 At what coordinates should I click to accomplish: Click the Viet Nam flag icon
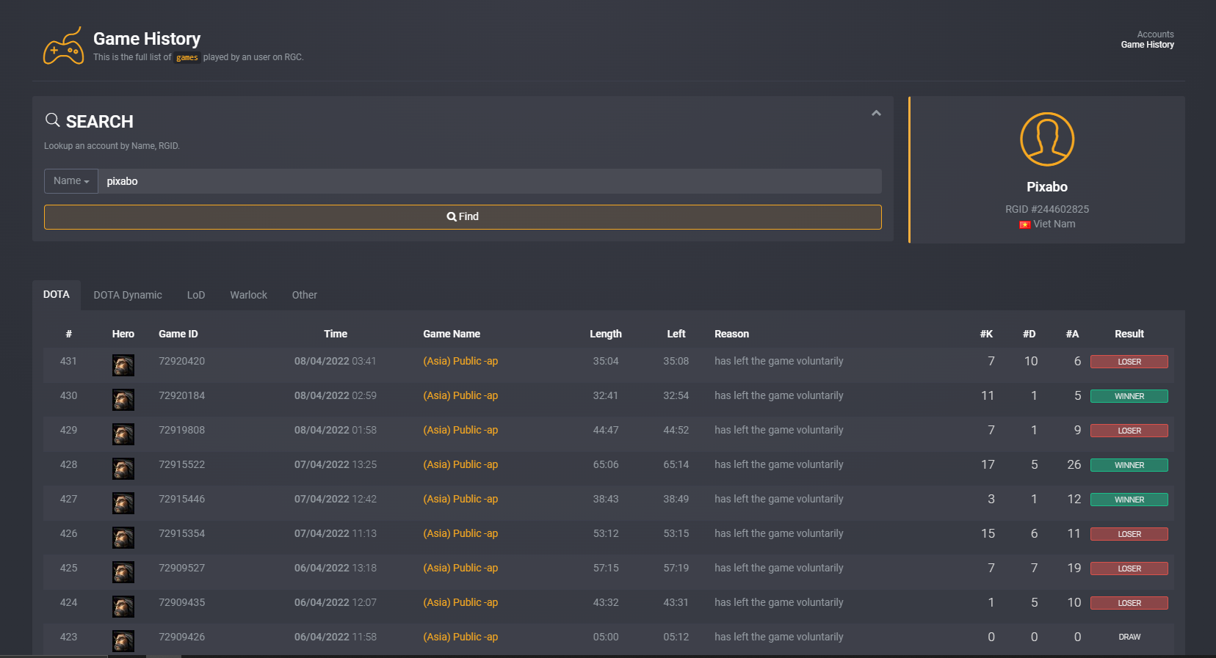(1024, 224)
